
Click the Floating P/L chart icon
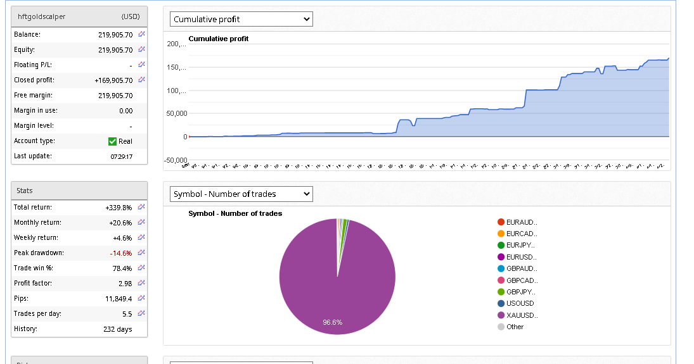pos(141,65)
